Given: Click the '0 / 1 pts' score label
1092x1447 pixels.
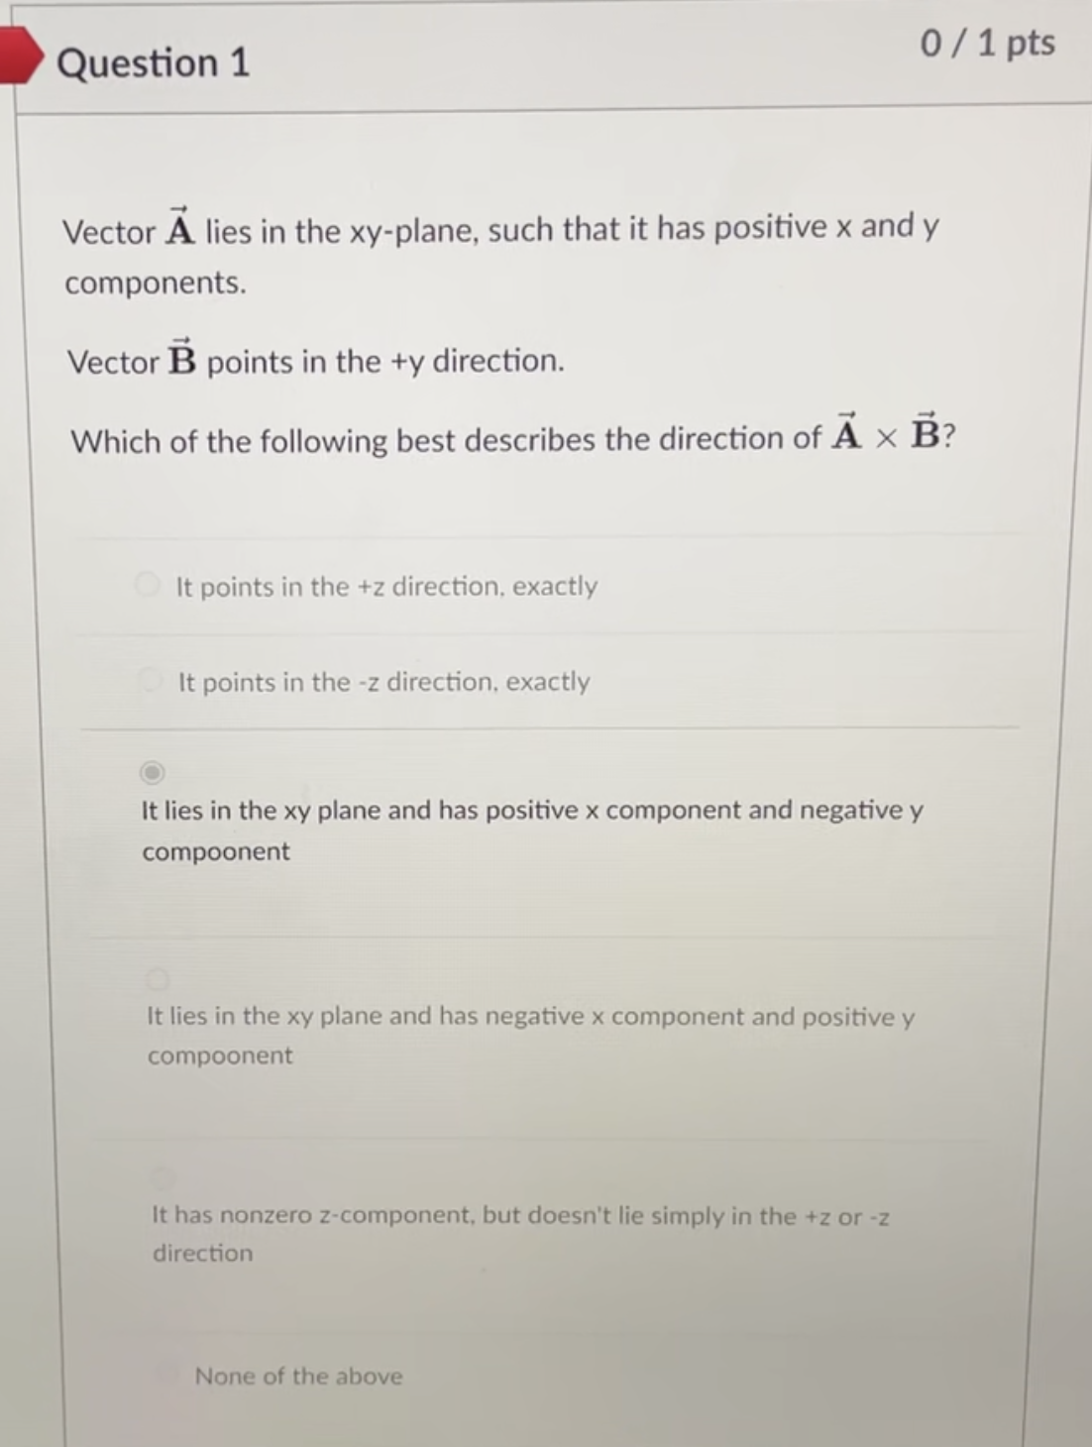Looking at the screenshot, I should pyautogui.click(x=988, y=44).
